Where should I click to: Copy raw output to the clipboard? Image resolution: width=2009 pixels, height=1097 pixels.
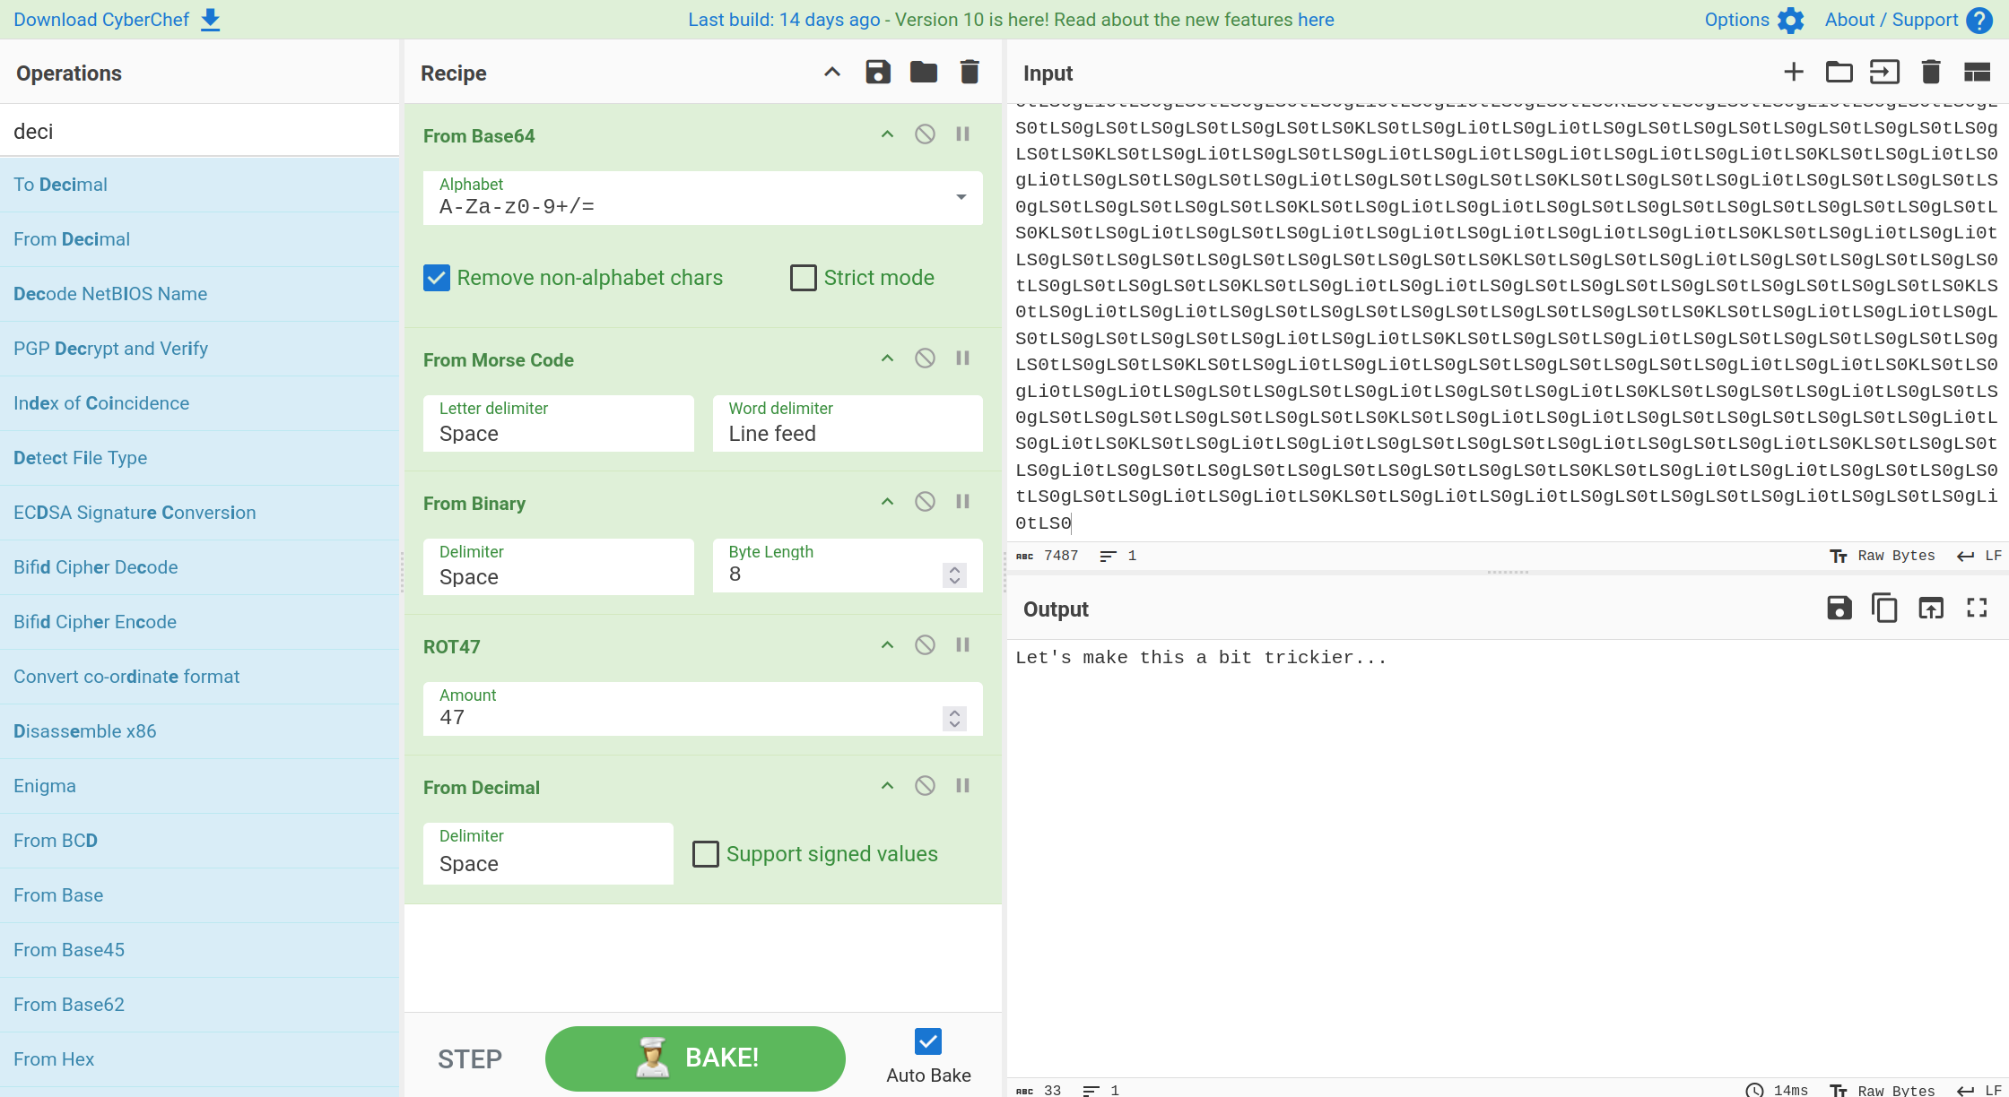[x=1885, y=609]
